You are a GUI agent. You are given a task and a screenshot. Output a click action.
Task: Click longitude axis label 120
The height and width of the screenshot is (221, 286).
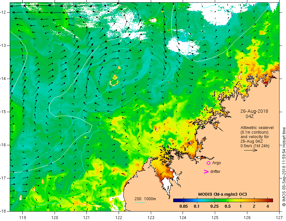[x=55, y=217]
